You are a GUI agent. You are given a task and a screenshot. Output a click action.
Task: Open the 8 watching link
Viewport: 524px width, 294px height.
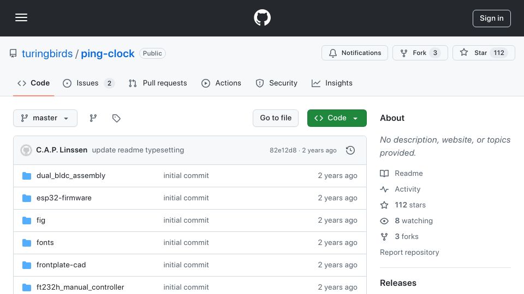[x=406, y=220]
